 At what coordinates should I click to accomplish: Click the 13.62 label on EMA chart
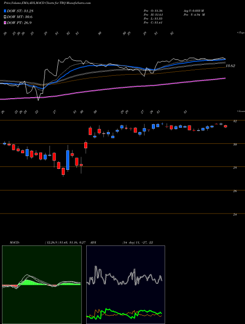coord(230,66)
